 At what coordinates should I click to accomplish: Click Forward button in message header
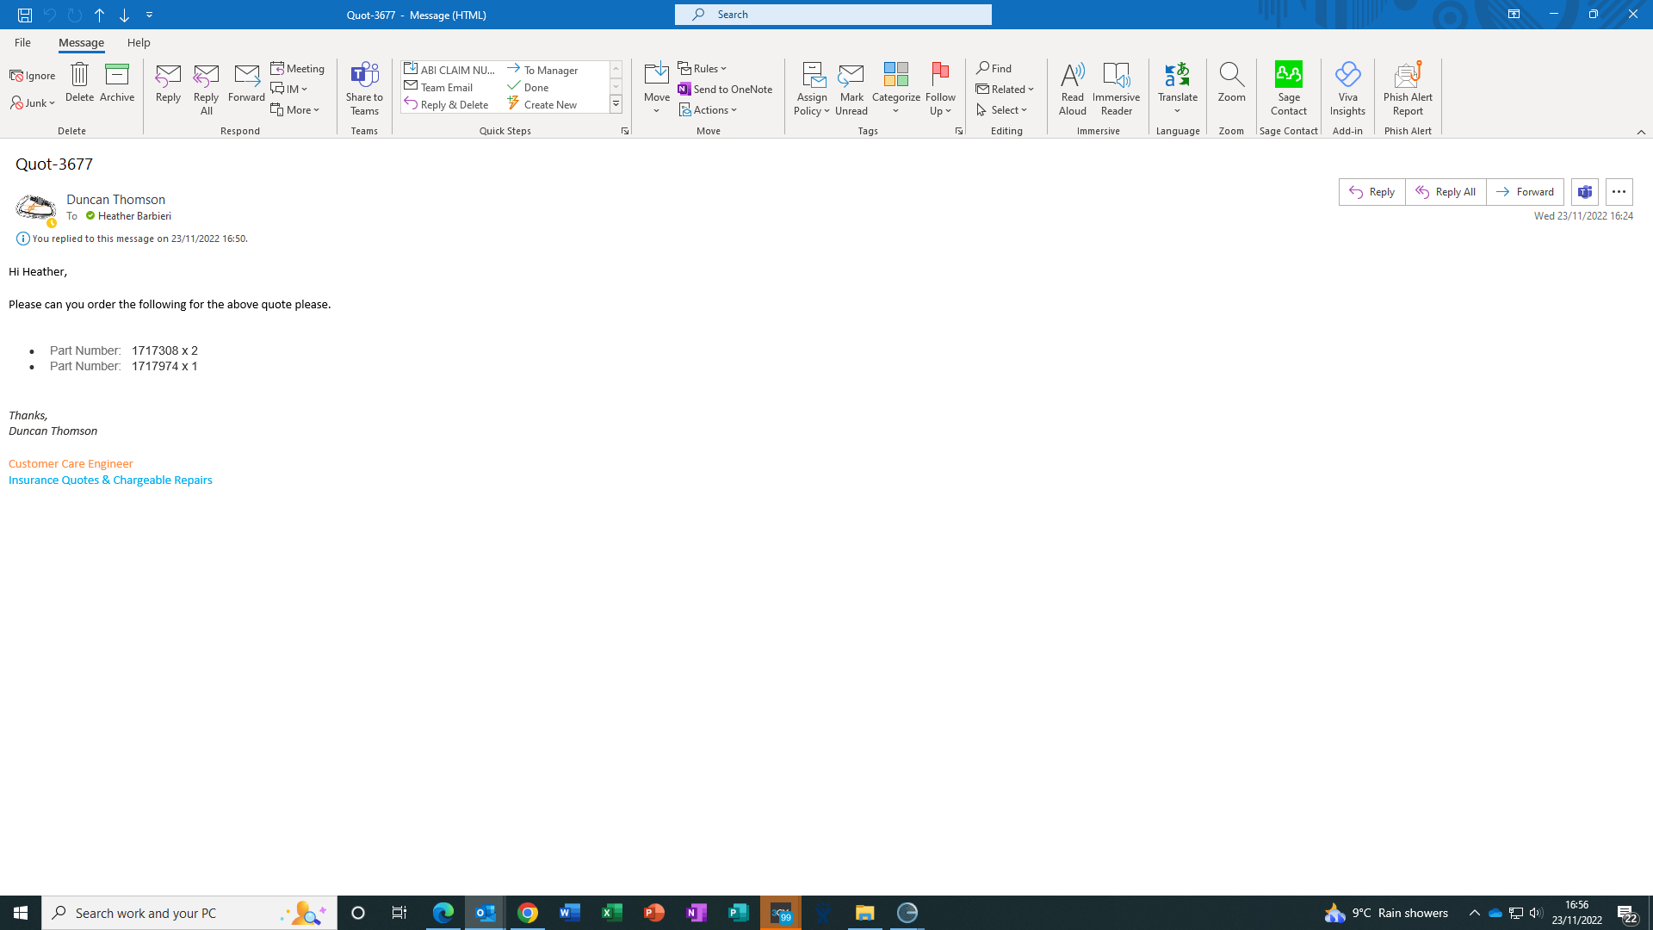pos(1525,192)
